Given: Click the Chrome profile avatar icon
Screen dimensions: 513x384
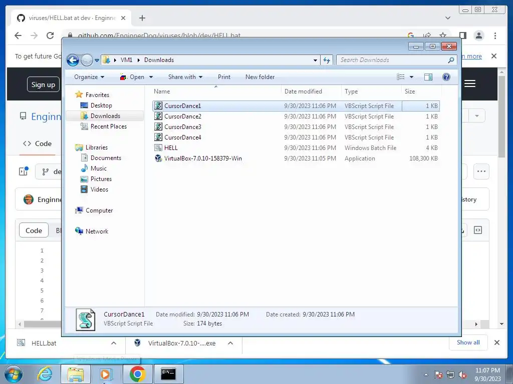Looking at the screenshot, I should [478, 35].
